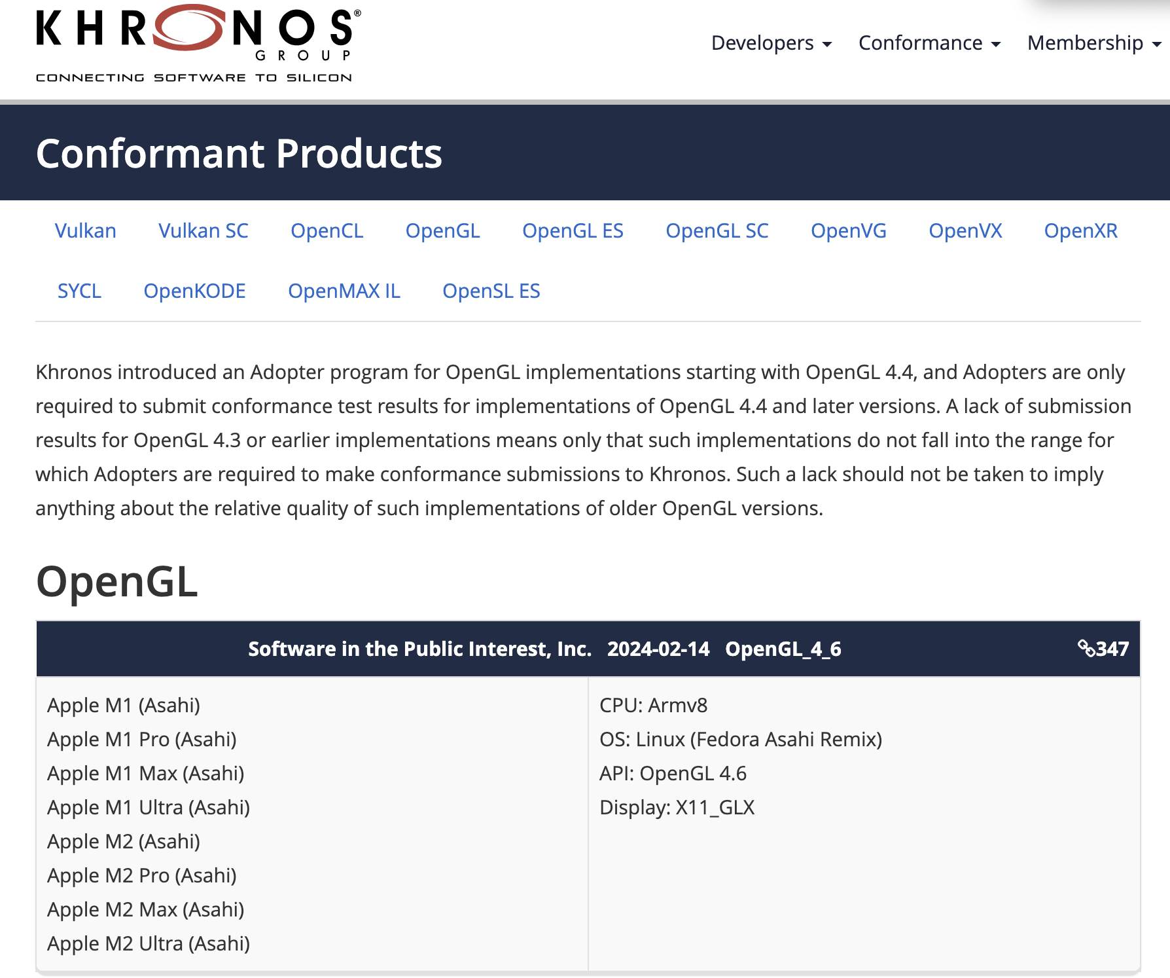This screenshot has width=1170, height=978.
Task: Select the 'Apple M1 Max (Asahi)' row
Action: [146, 773]
